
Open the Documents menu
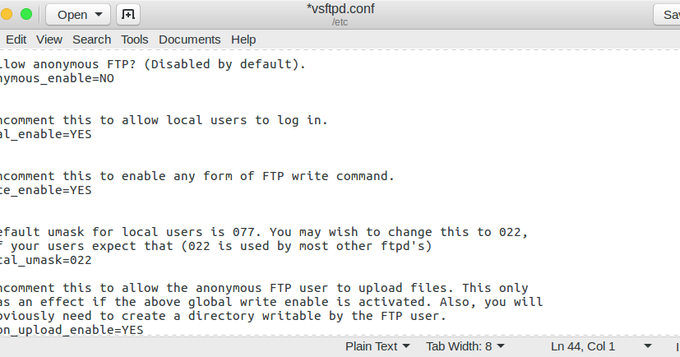coord(190,39)
